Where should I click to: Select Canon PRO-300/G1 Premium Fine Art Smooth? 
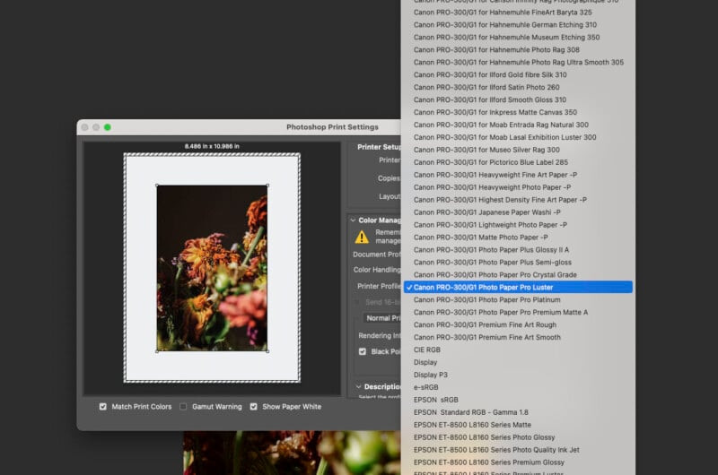pyautogui.click(x=518, y=337)
